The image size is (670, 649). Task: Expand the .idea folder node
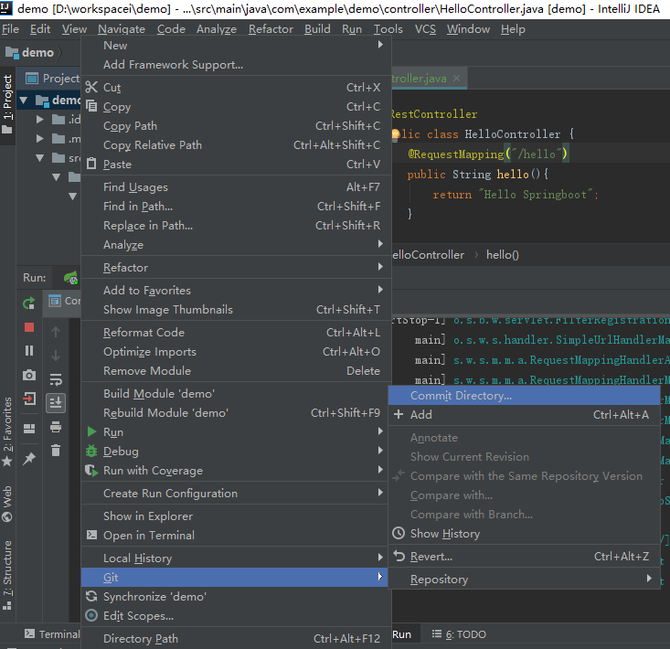click(x=39, y=119)
